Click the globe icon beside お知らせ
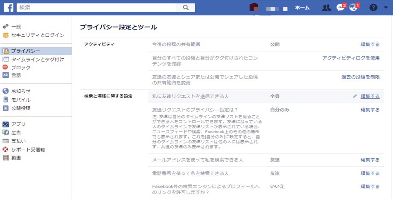The height and width of the screenshot is (199, 393). tap(6, 91)
